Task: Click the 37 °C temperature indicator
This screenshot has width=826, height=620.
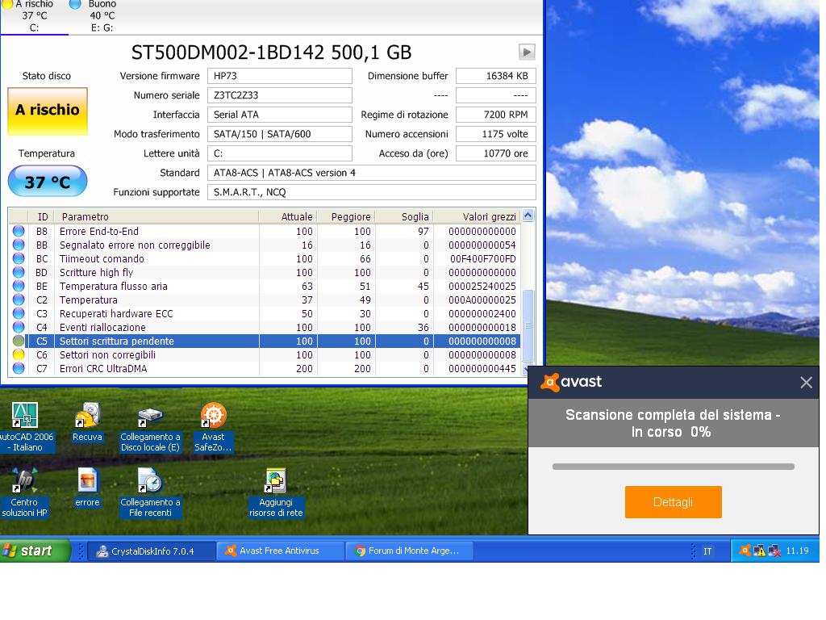Action: pos(48,182)
